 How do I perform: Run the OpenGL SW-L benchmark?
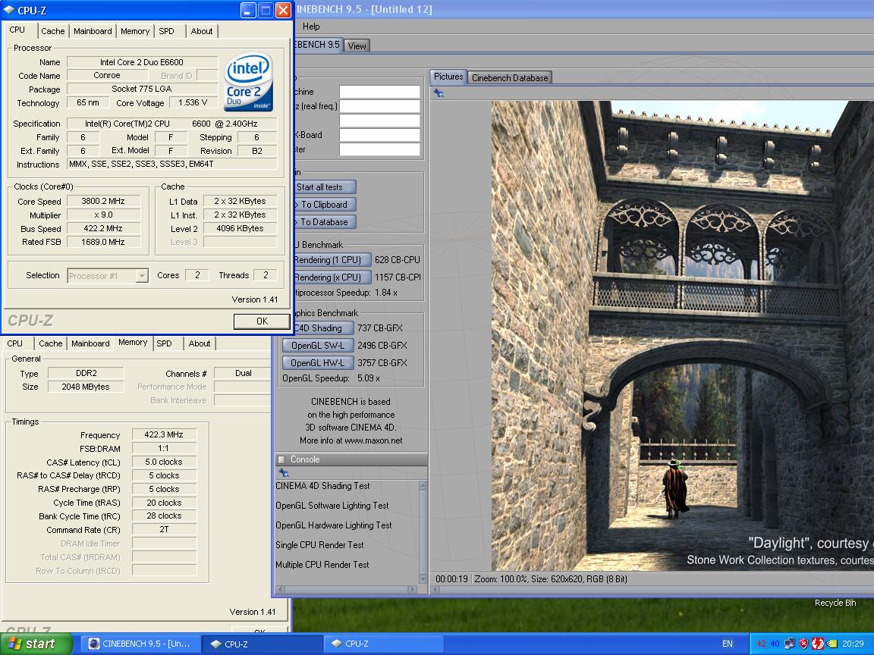click(x=318, y=346)
